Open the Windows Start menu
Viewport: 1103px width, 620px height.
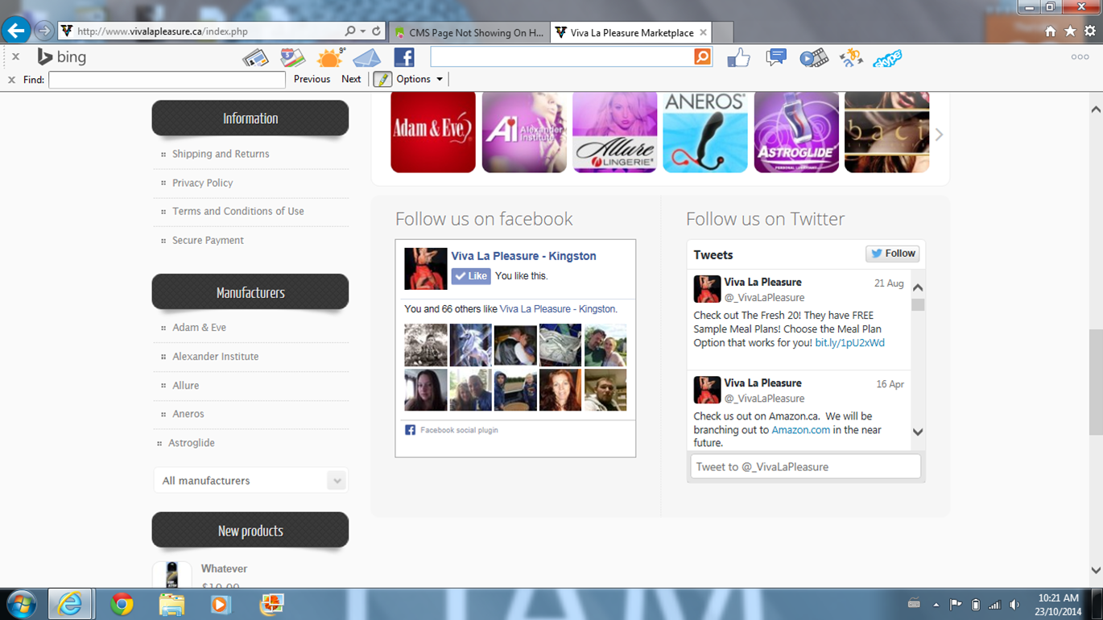pos(22,604)
